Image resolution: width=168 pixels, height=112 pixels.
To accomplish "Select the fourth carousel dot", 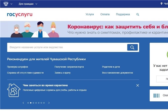I will (36, 103).
